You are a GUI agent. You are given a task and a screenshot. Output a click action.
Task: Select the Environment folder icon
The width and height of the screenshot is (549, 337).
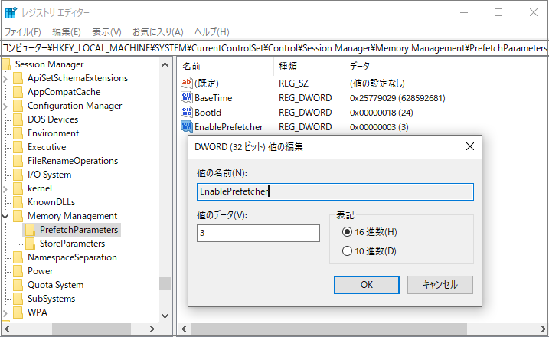pyautogui.click(x=18, y=133)
